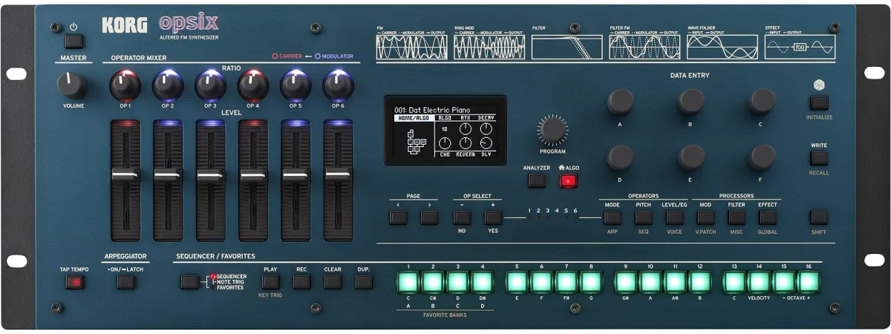This screenshot has width=891, height=334.
Task: Click the Filter curve diagram
Action: (567, 48)
